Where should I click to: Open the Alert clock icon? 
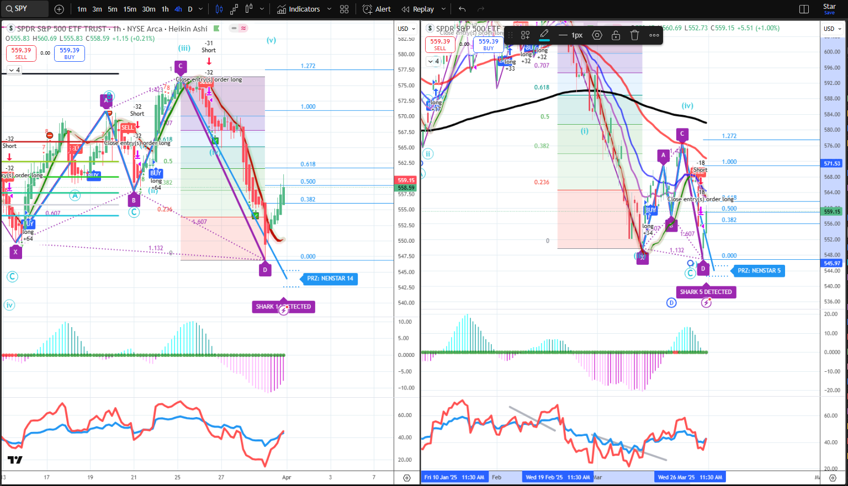367,9
